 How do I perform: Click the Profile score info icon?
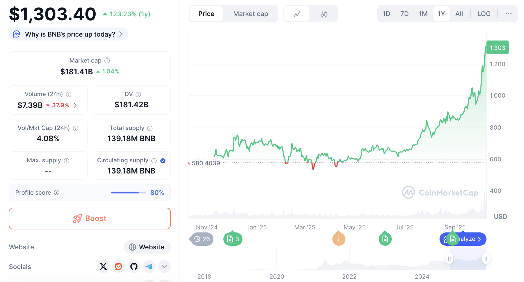pyautogui.click(x=57, y=193)
